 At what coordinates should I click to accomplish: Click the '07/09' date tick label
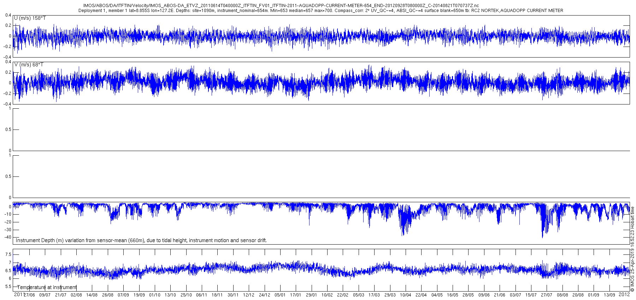click(123, 295)
